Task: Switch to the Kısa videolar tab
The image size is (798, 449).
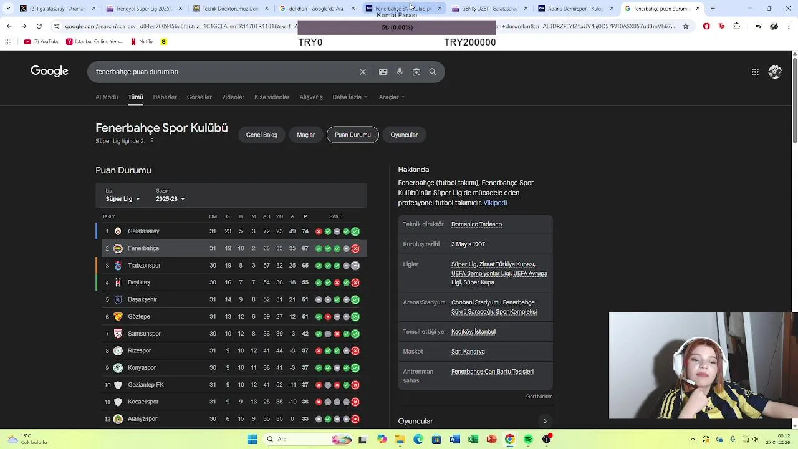Action: (x=272, y=97)
